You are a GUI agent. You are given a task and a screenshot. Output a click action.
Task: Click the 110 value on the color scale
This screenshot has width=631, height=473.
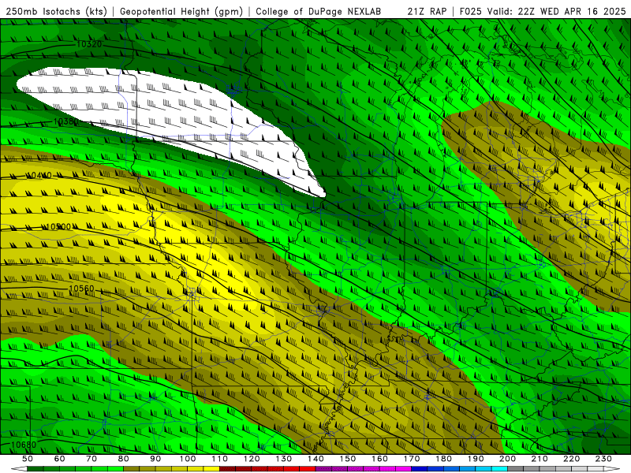coord(219,459)
